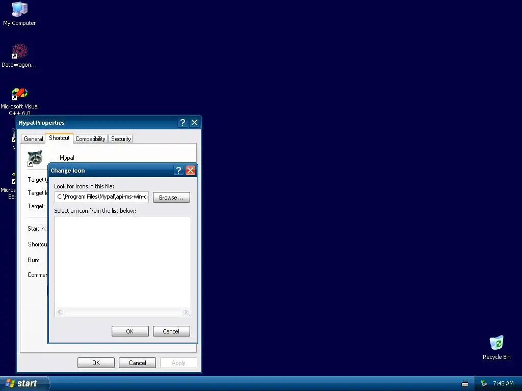Switch to the General tab
Image resolution: width=522 pixels, height=391 pixels.
click(x=33, y=139)
